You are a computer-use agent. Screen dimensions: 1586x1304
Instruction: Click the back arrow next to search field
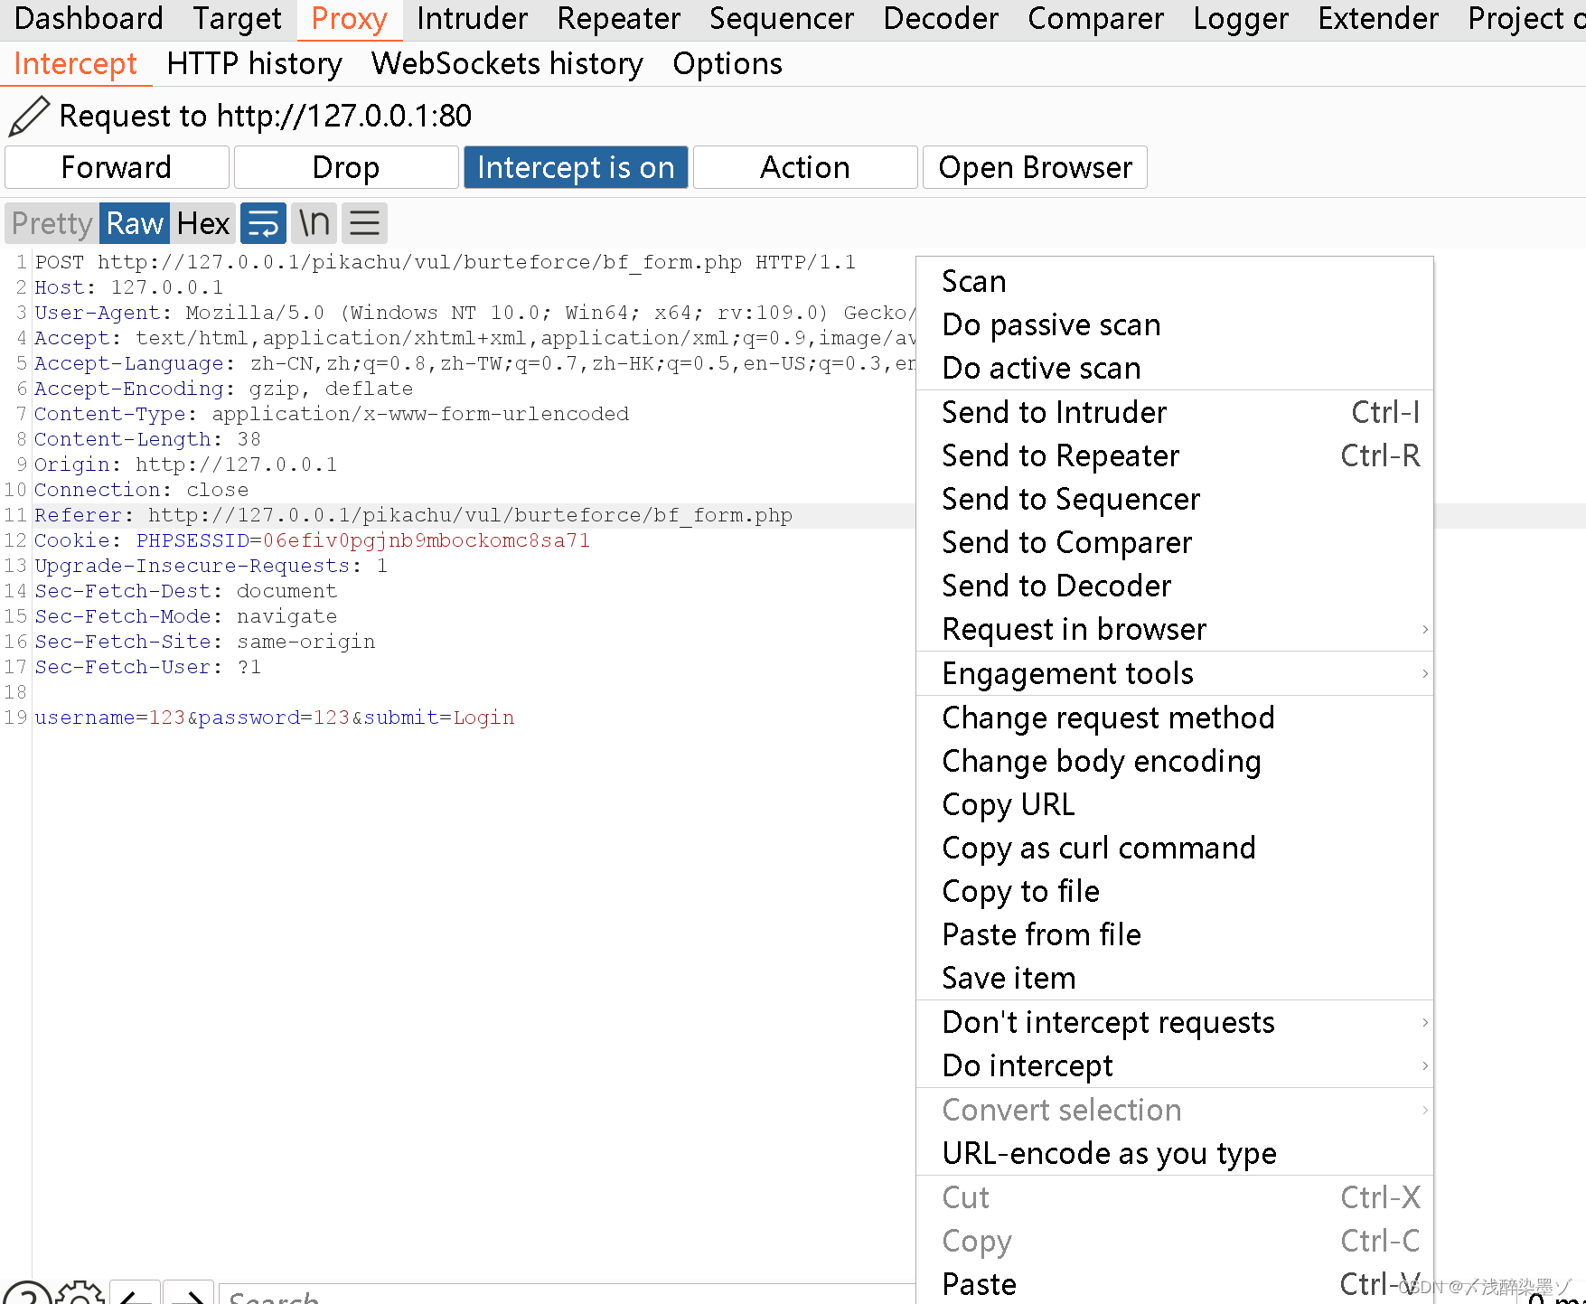(135, 1293)
